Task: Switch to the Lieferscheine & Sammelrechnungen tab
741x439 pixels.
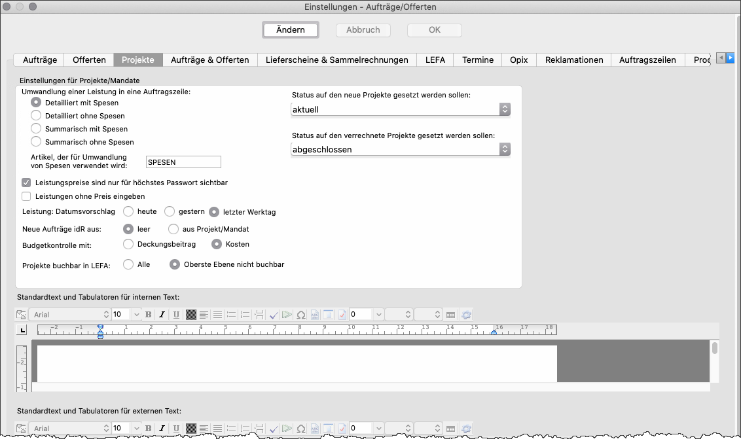Action: coord(336,60)
